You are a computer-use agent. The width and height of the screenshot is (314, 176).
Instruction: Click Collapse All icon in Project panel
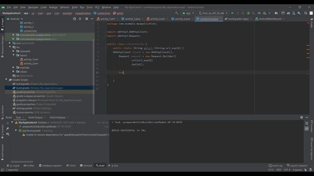pyautogui.click(x=80, y=19)
